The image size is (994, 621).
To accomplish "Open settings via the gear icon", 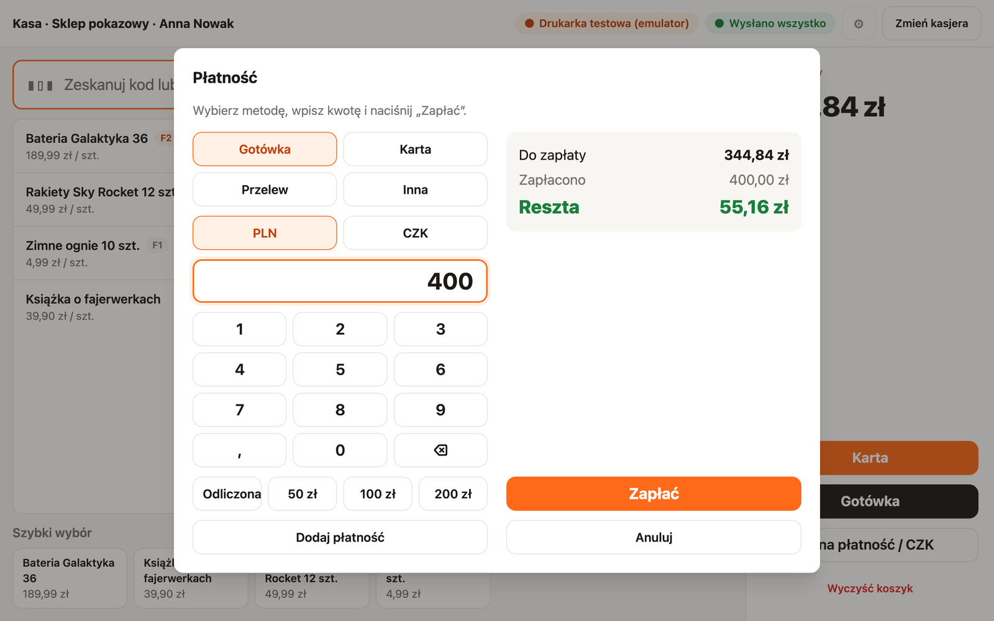I will tap(859, 24).
